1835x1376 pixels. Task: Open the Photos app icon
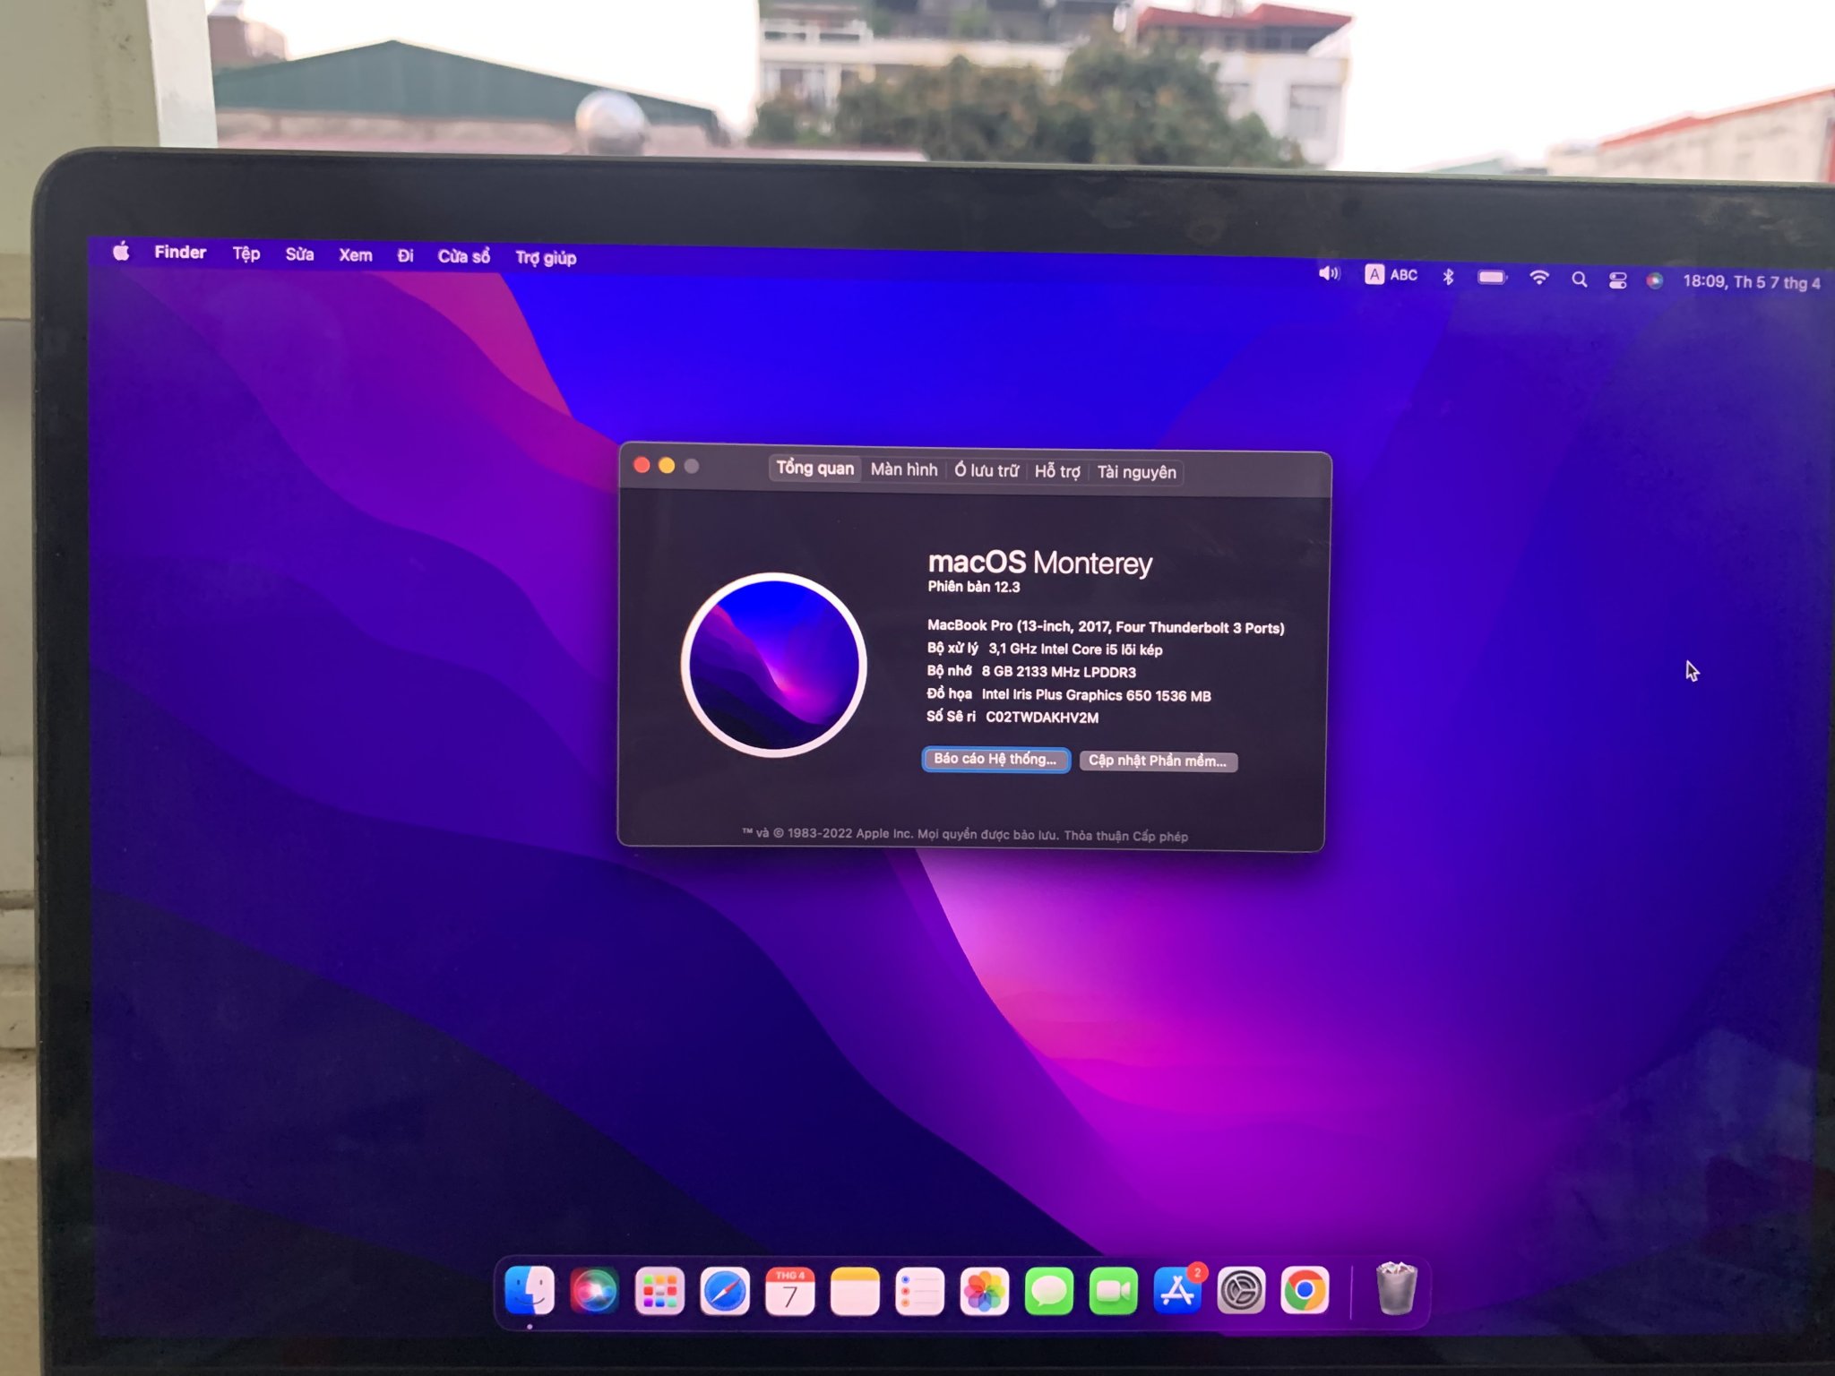[x=984, y=1292]
